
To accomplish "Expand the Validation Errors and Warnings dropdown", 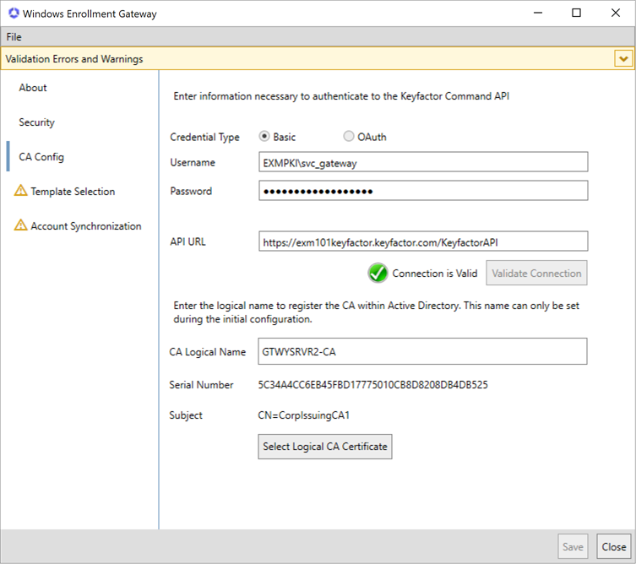I will coord(623,59).
